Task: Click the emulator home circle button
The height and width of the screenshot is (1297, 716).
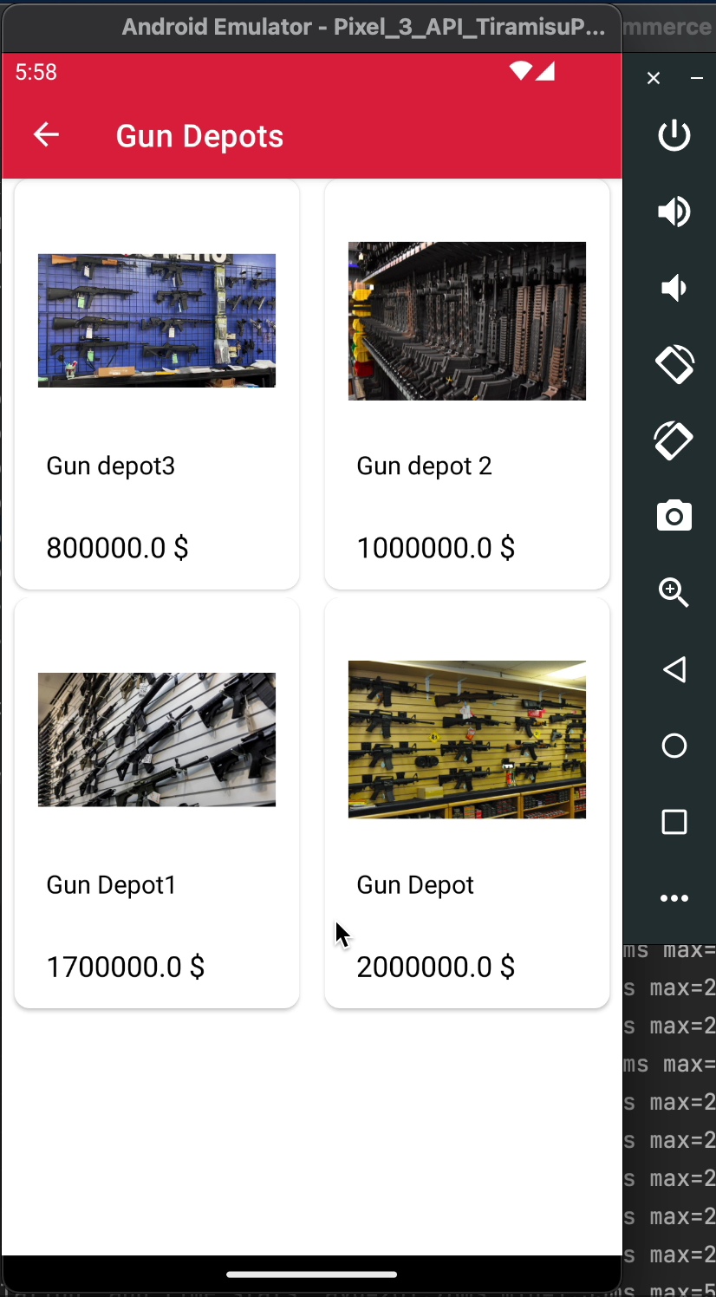Action: pos(674,746)
